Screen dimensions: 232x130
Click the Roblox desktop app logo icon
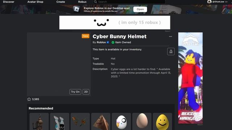pos(76,9)
